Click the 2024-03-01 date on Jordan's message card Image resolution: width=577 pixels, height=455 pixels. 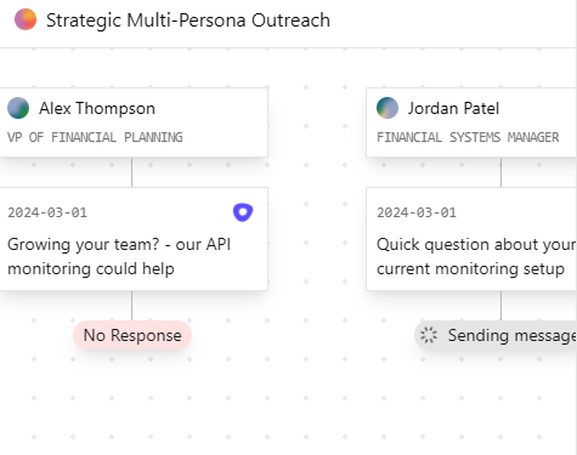417,212
